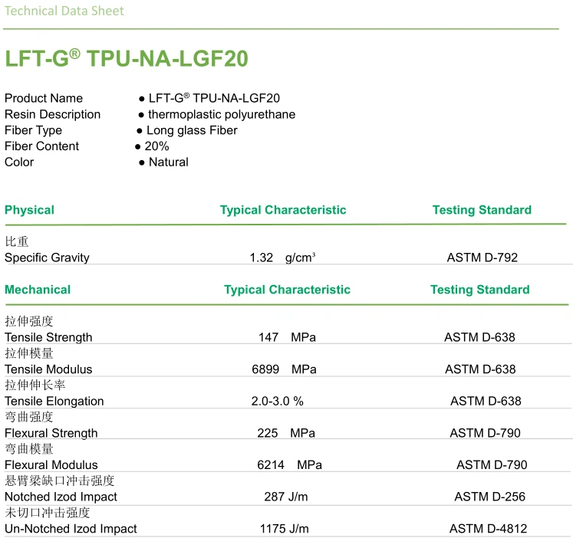This screenshot has width=573, height=538.
Task: Click the 'Tensile Strength' row label
Action: point(48,337)
